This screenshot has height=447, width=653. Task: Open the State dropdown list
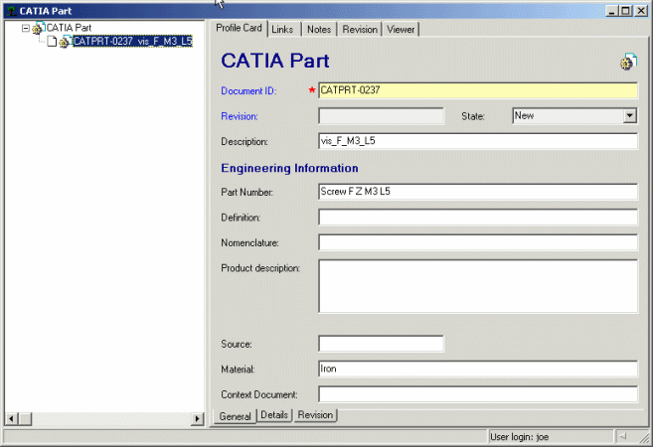629,116
